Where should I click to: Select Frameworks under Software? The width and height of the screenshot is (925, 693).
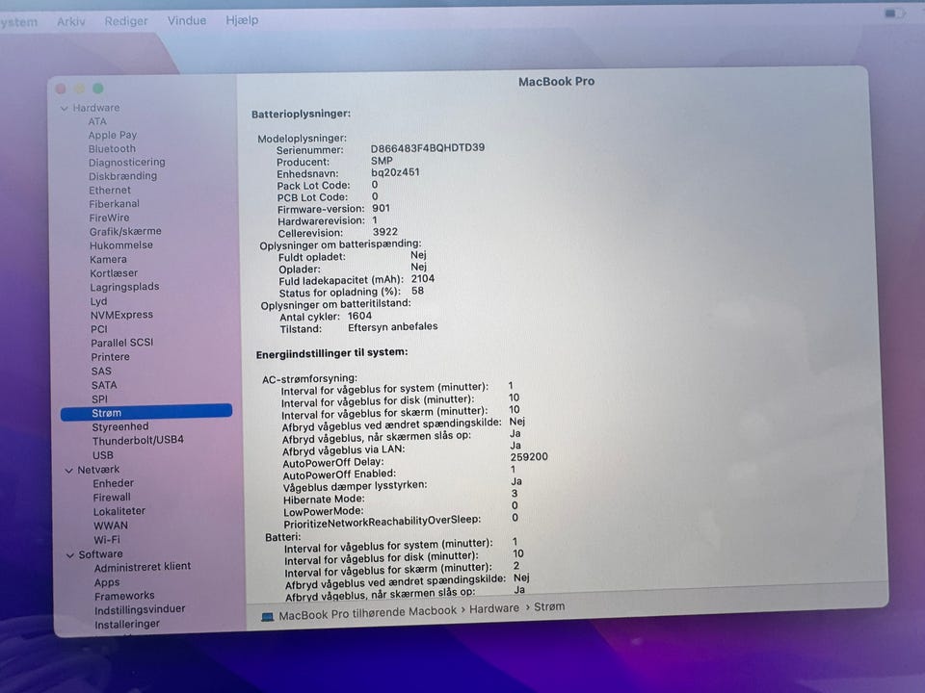(124, 596)
